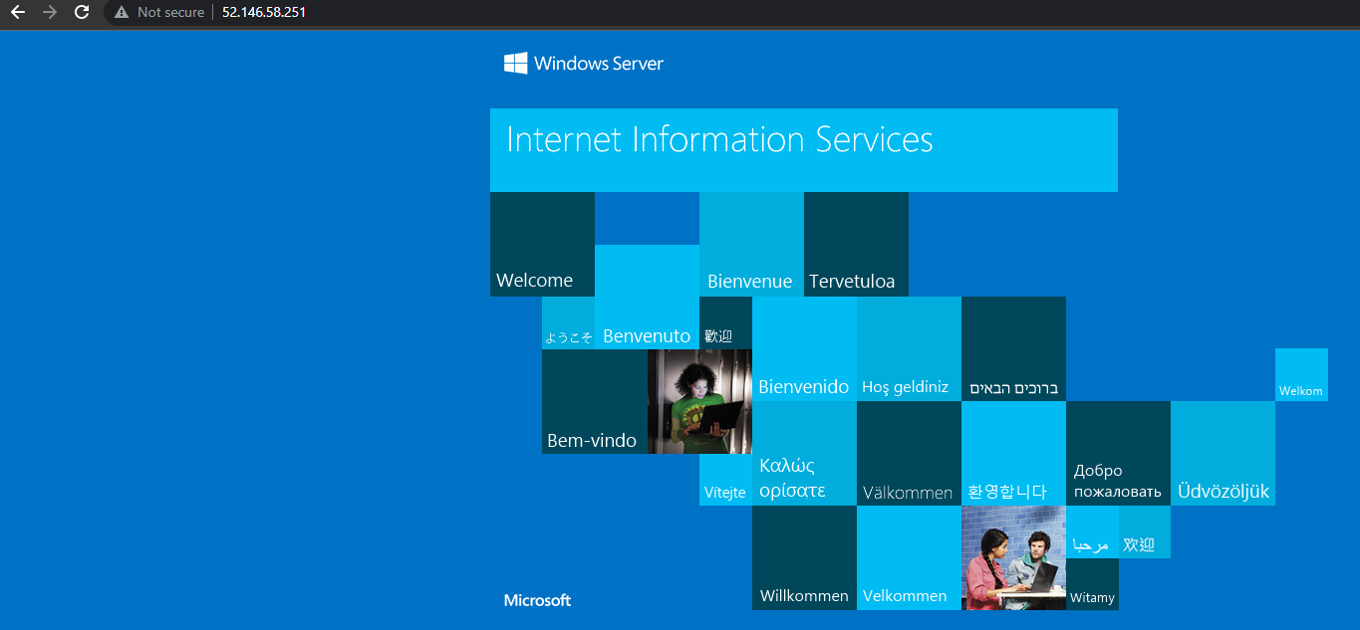Click the Welcome tile
Viewport: 1360px width, 630px height.
pyautogui.click(x=542, y=245)
